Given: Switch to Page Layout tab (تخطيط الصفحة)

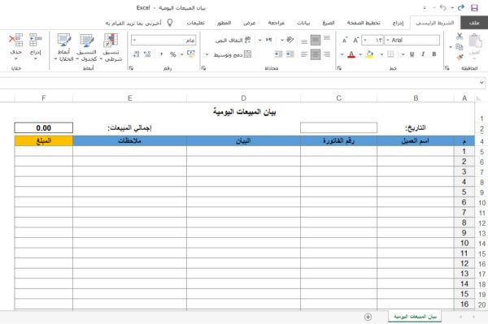Looking at the screenshot, I should point(364,23).
